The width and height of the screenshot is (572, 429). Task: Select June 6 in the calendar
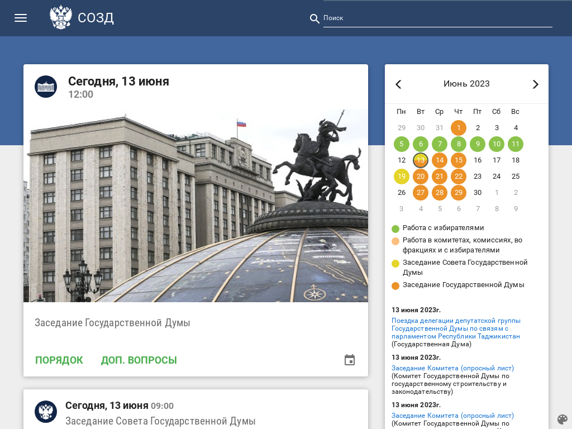click(x=421, y=144)
